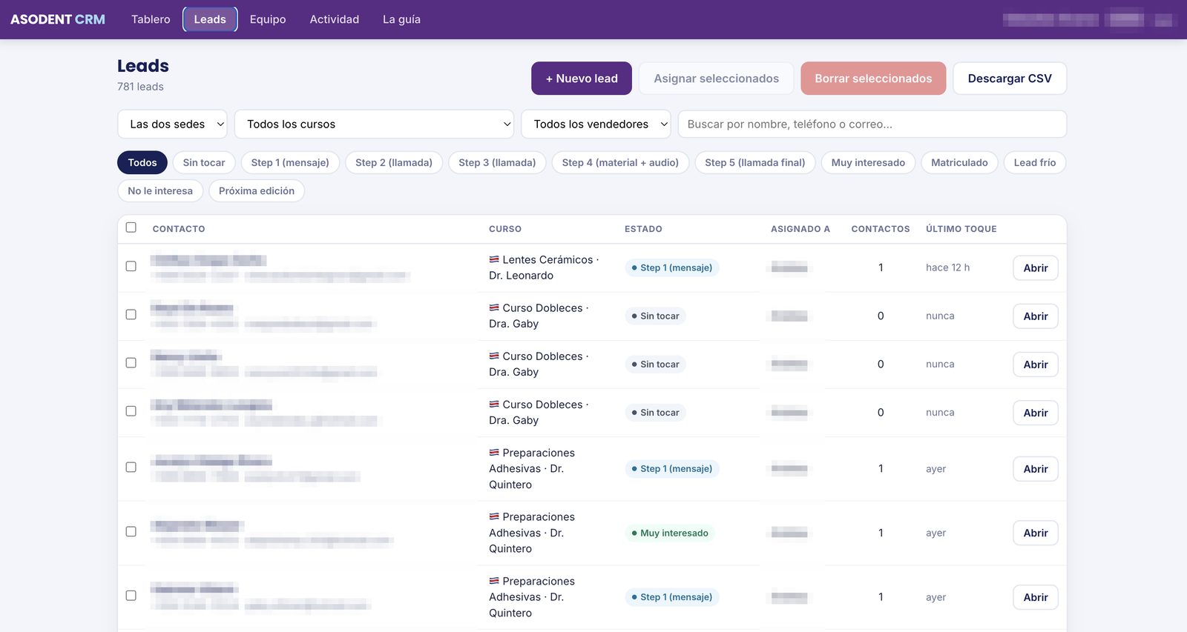The height and width of the screenshot is (632, 1187).
Task: Focus the search by name, phone or email field
Action: 872,124
